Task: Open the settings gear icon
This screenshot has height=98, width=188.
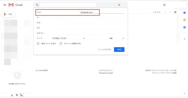Action: (x=175, y=12)
